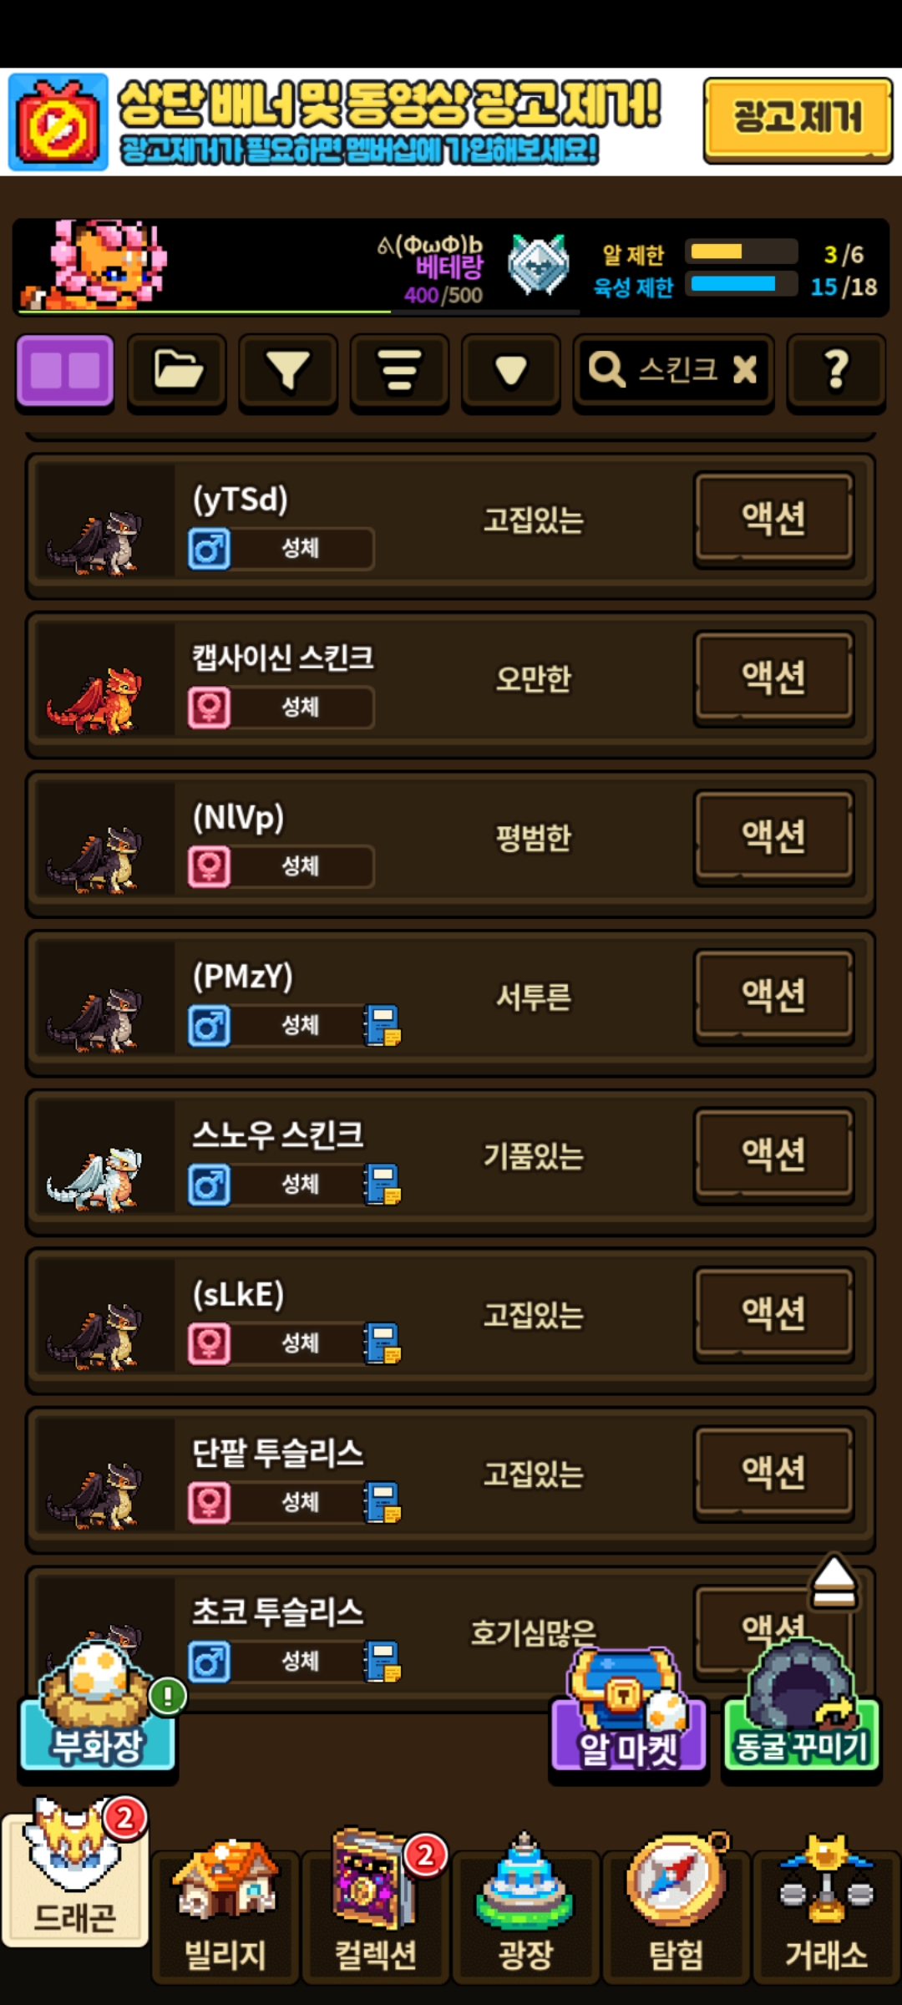Open the folder icon in toolbar

[x=177, y=373]
